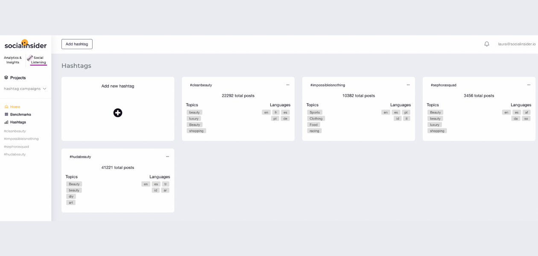
Task: Click 41221 total posts count
Action: tap(118, 167)
